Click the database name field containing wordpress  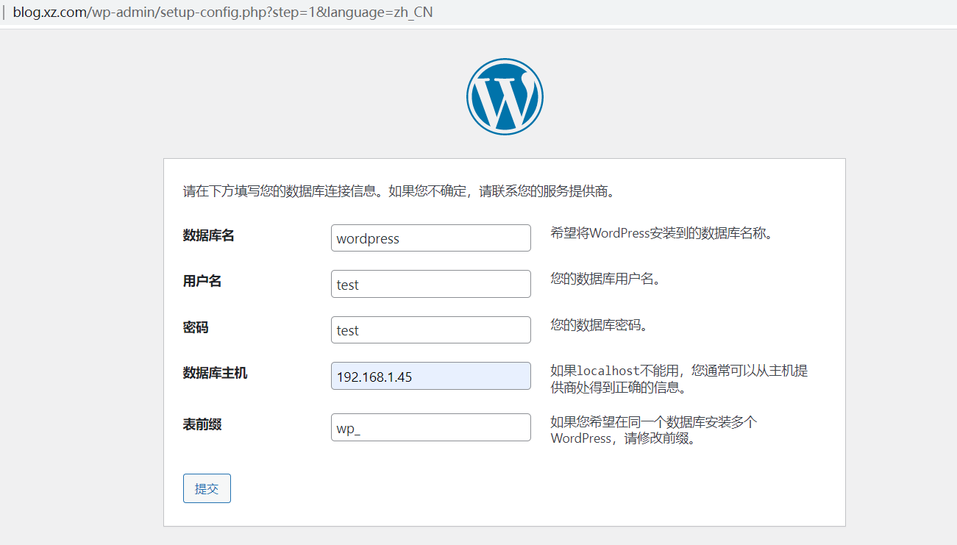(x=431, y=238)
